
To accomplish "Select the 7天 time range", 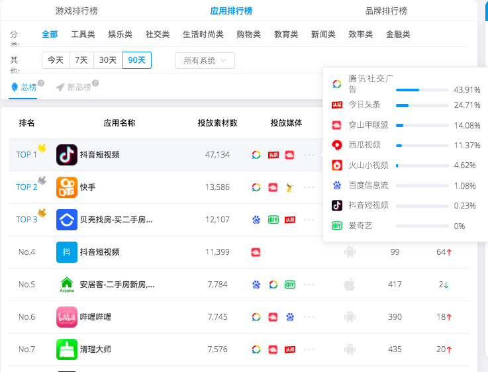I will 81,60.
